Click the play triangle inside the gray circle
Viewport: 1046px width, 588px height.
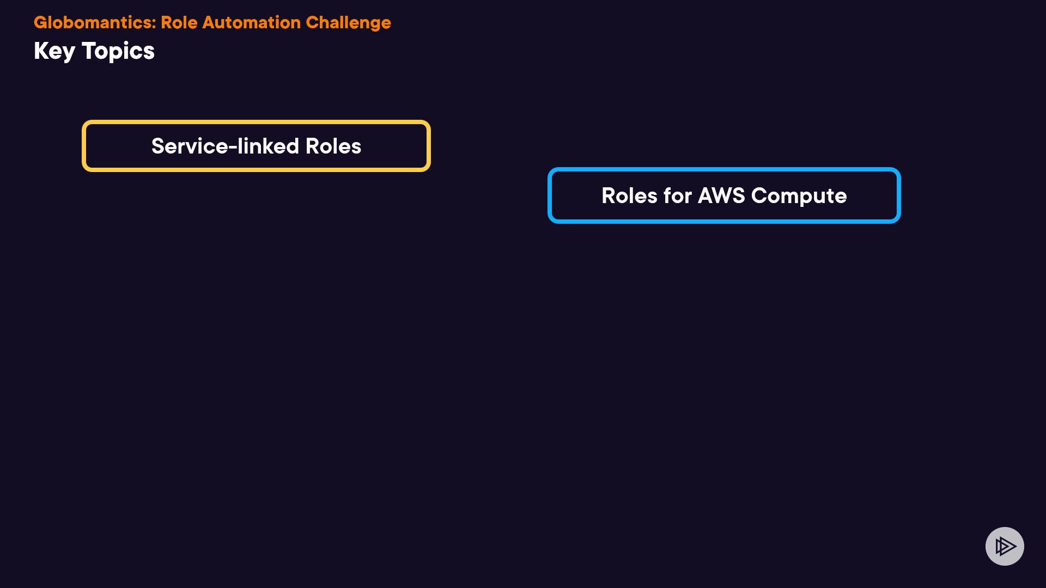1006,546
